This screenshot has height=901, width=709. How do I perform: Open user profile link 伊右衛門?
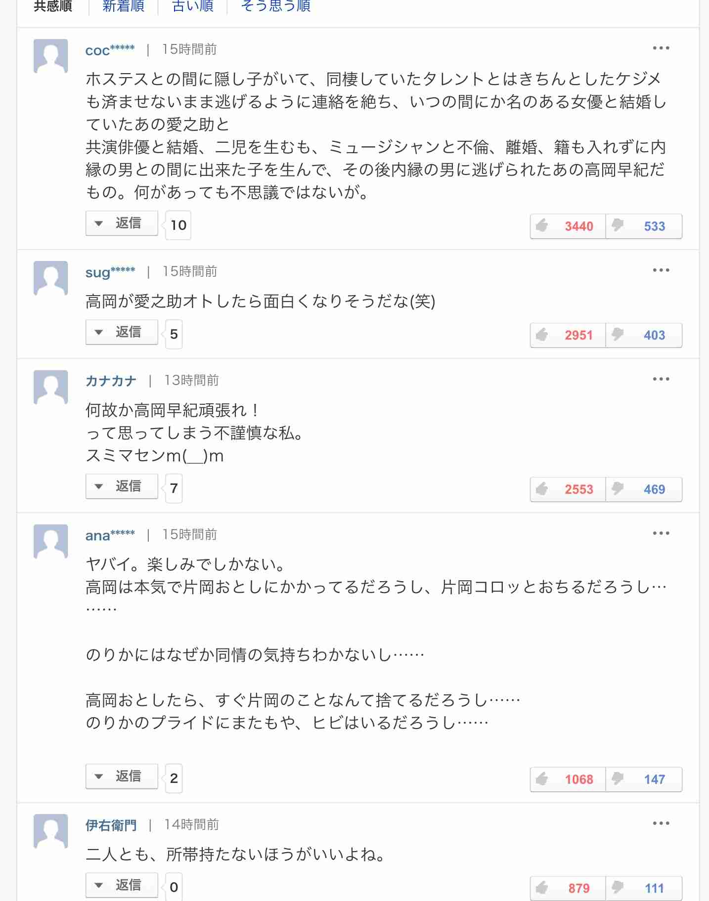(x=111, y=825)
